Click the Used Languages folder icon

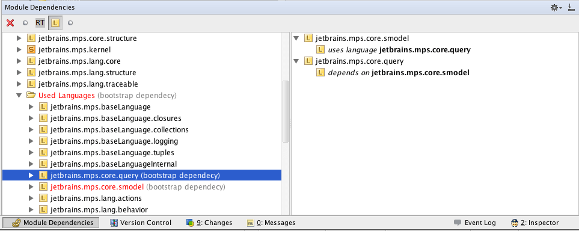coord(31,96)
